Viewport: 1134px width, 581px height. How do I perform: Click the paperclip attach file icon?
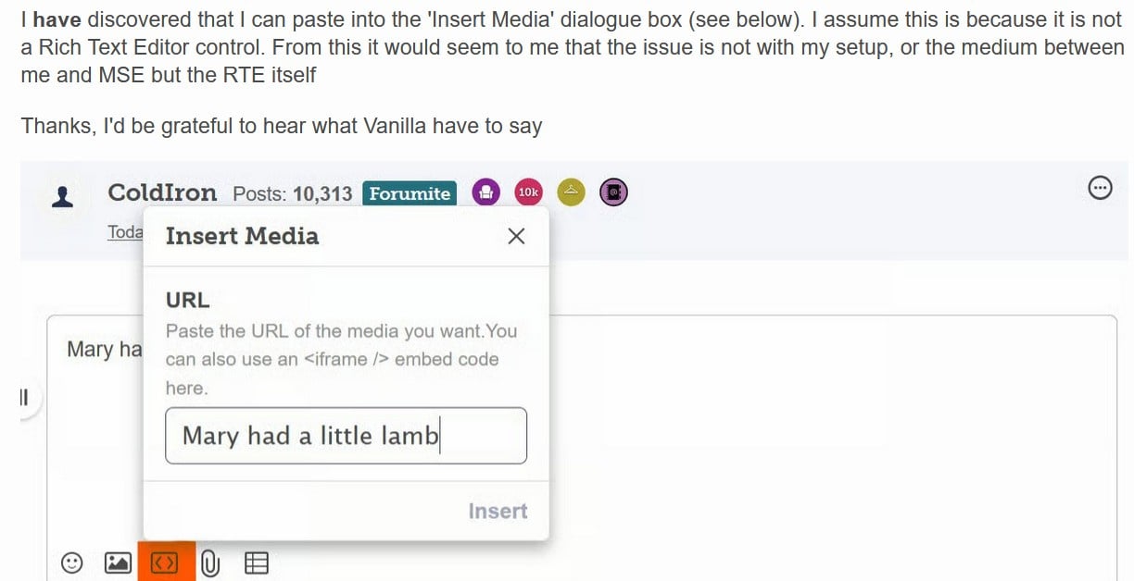click(210, 562)
